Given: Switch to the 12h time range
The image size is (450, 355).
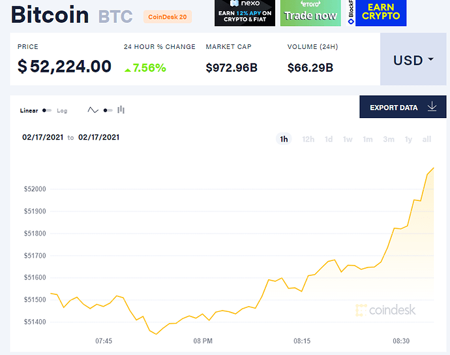Looking at the screenshot, I should 308,139.
